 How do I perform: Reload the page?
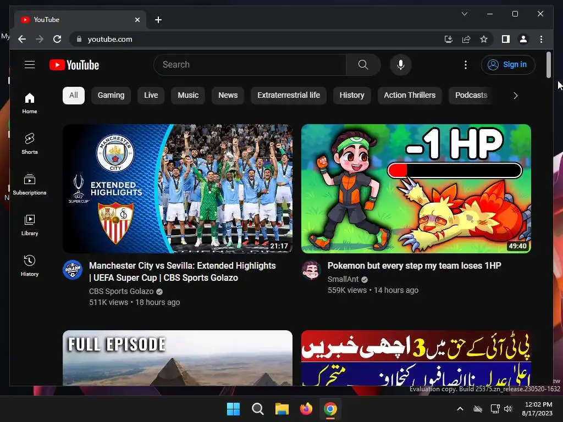click(x=57, y=39)
